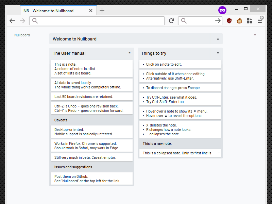Open the board menu on Welcome to Nullboard title

pyautogui.click(x=218, y=39)
